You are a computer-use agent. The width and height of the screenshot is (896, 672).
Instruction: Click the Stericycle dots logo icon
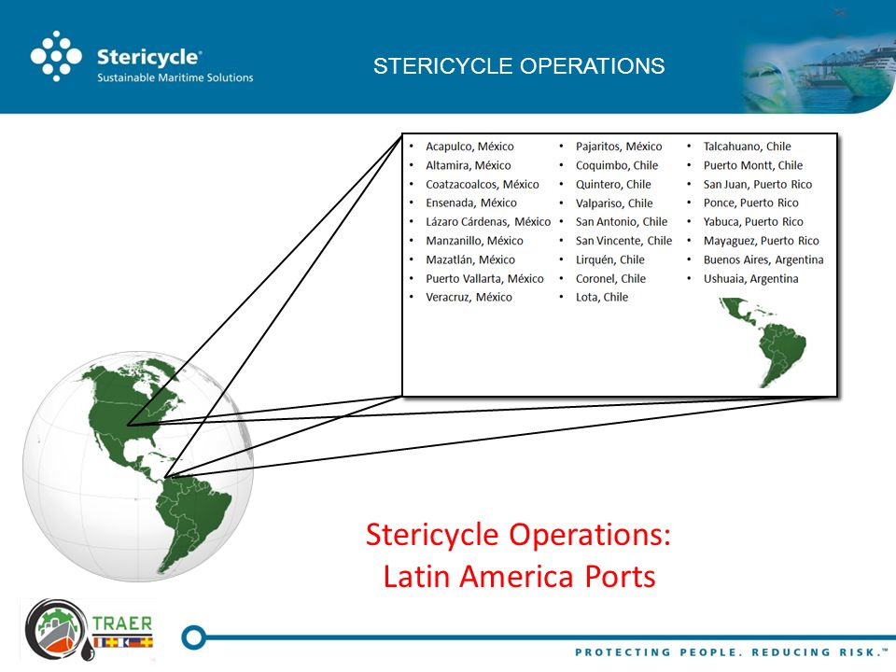[x=56, y=56]
